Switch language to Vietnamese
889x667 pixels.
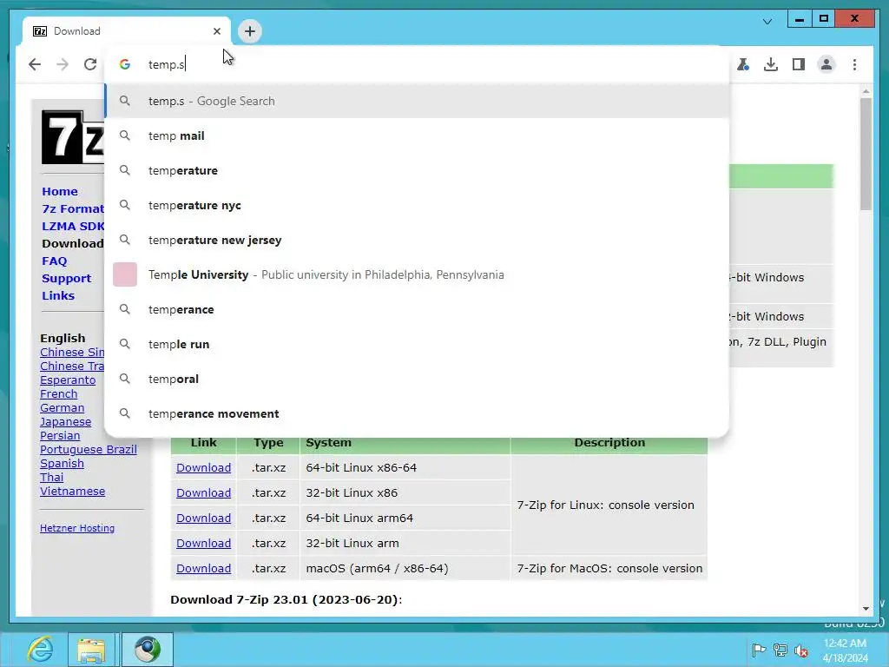[x=73, y=492]
